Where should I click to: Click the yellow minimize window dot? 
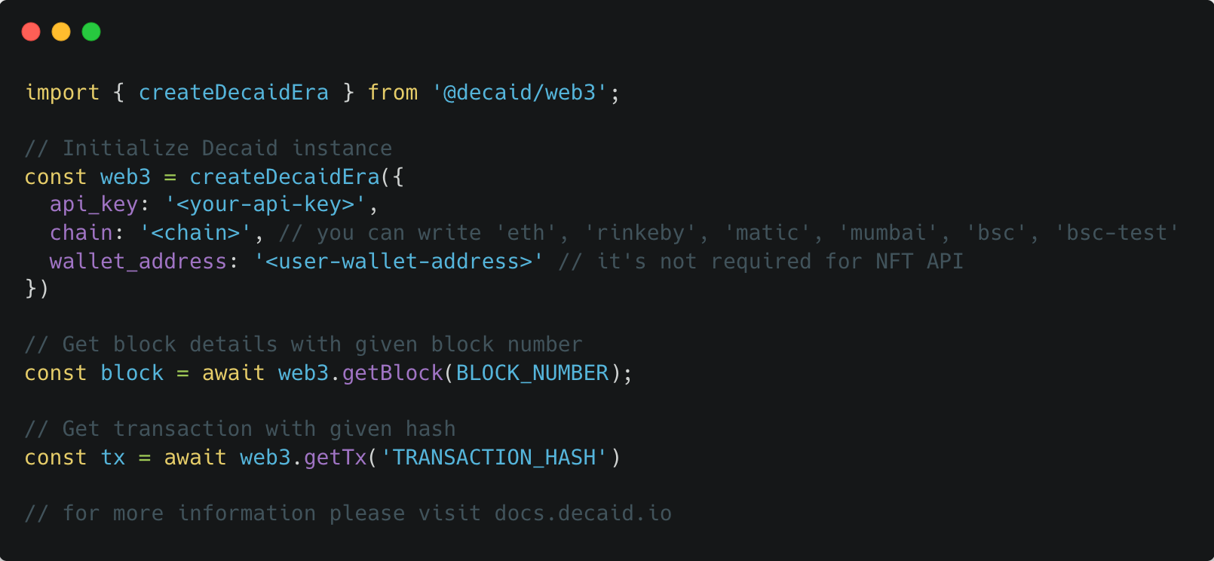click(x=61, y=32)
